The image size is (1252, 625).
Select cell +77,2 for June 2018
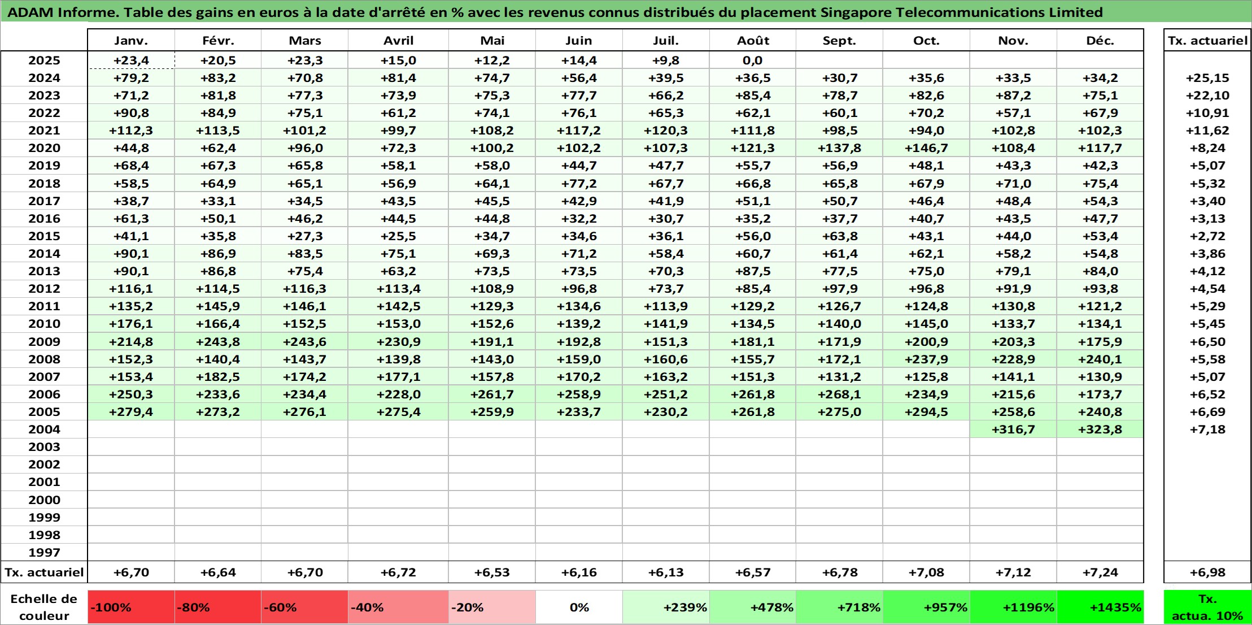click(x=579, y=184)
